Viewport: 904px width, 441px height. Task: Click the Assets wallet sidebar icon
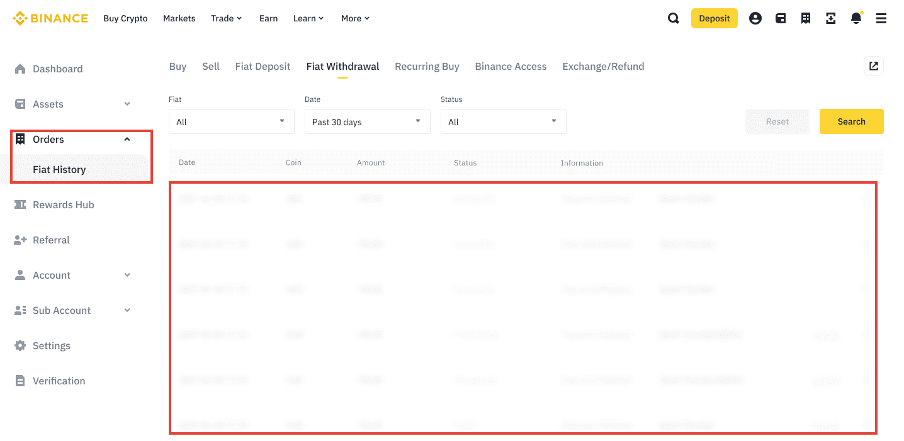tap(20, 104)
